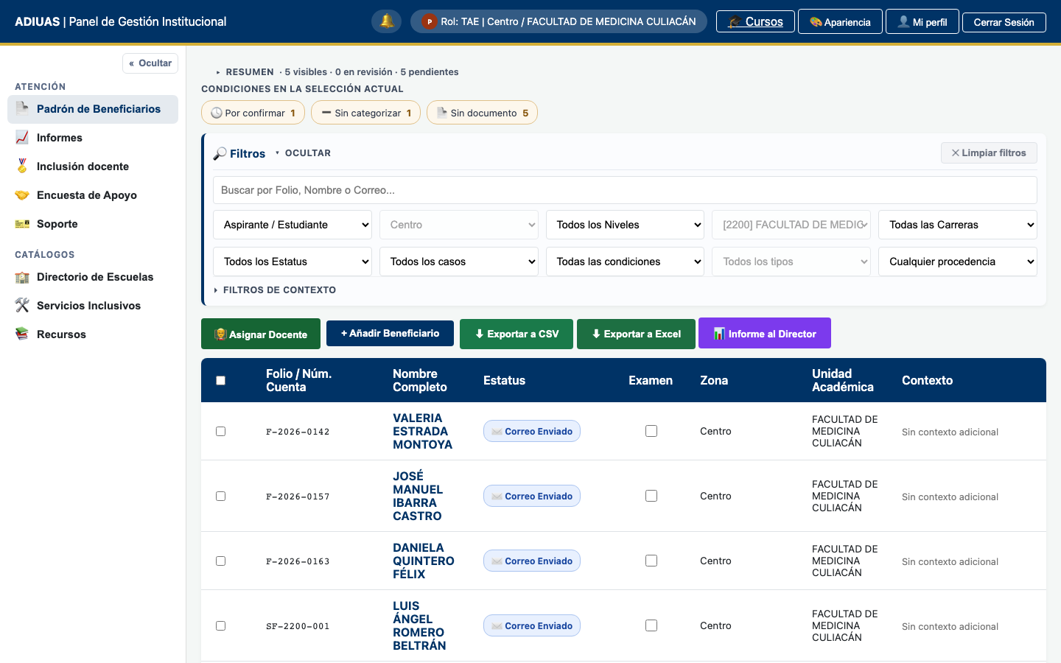Image resolution: width=1061 pixels, height=663 pixels.
Task: Open Recursos in the sidebar
Action: [93, 334]
